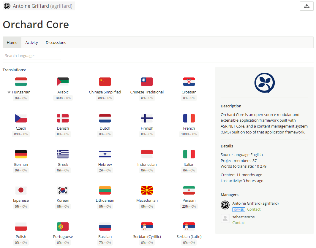Select the Macedonian flag icon

point(147,190)
